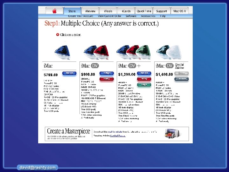The image size is (229, 172).
Task: Choose Indigo for the $1,299.00 iMac DV+
Action: pos(144,73)
